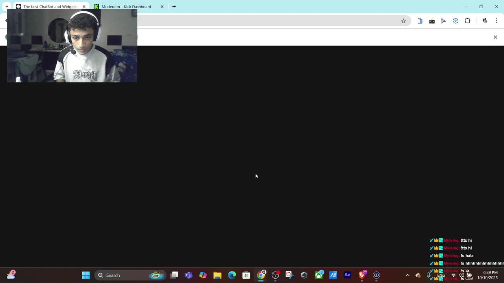Bookmark this page with the star icon
Viewport: 504px width, 283px height.
point(404,21)
